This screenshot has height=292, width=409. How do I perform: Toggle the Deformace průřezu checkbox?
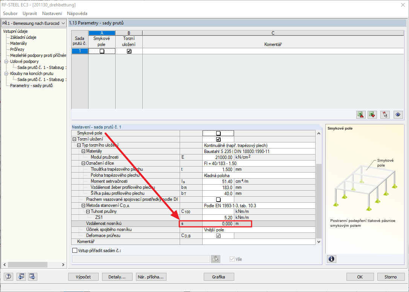(x=218, y=235)
